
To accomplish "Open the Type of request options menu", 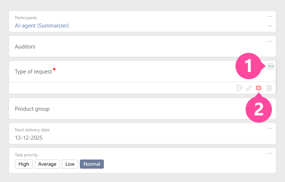I will (271, 66).
